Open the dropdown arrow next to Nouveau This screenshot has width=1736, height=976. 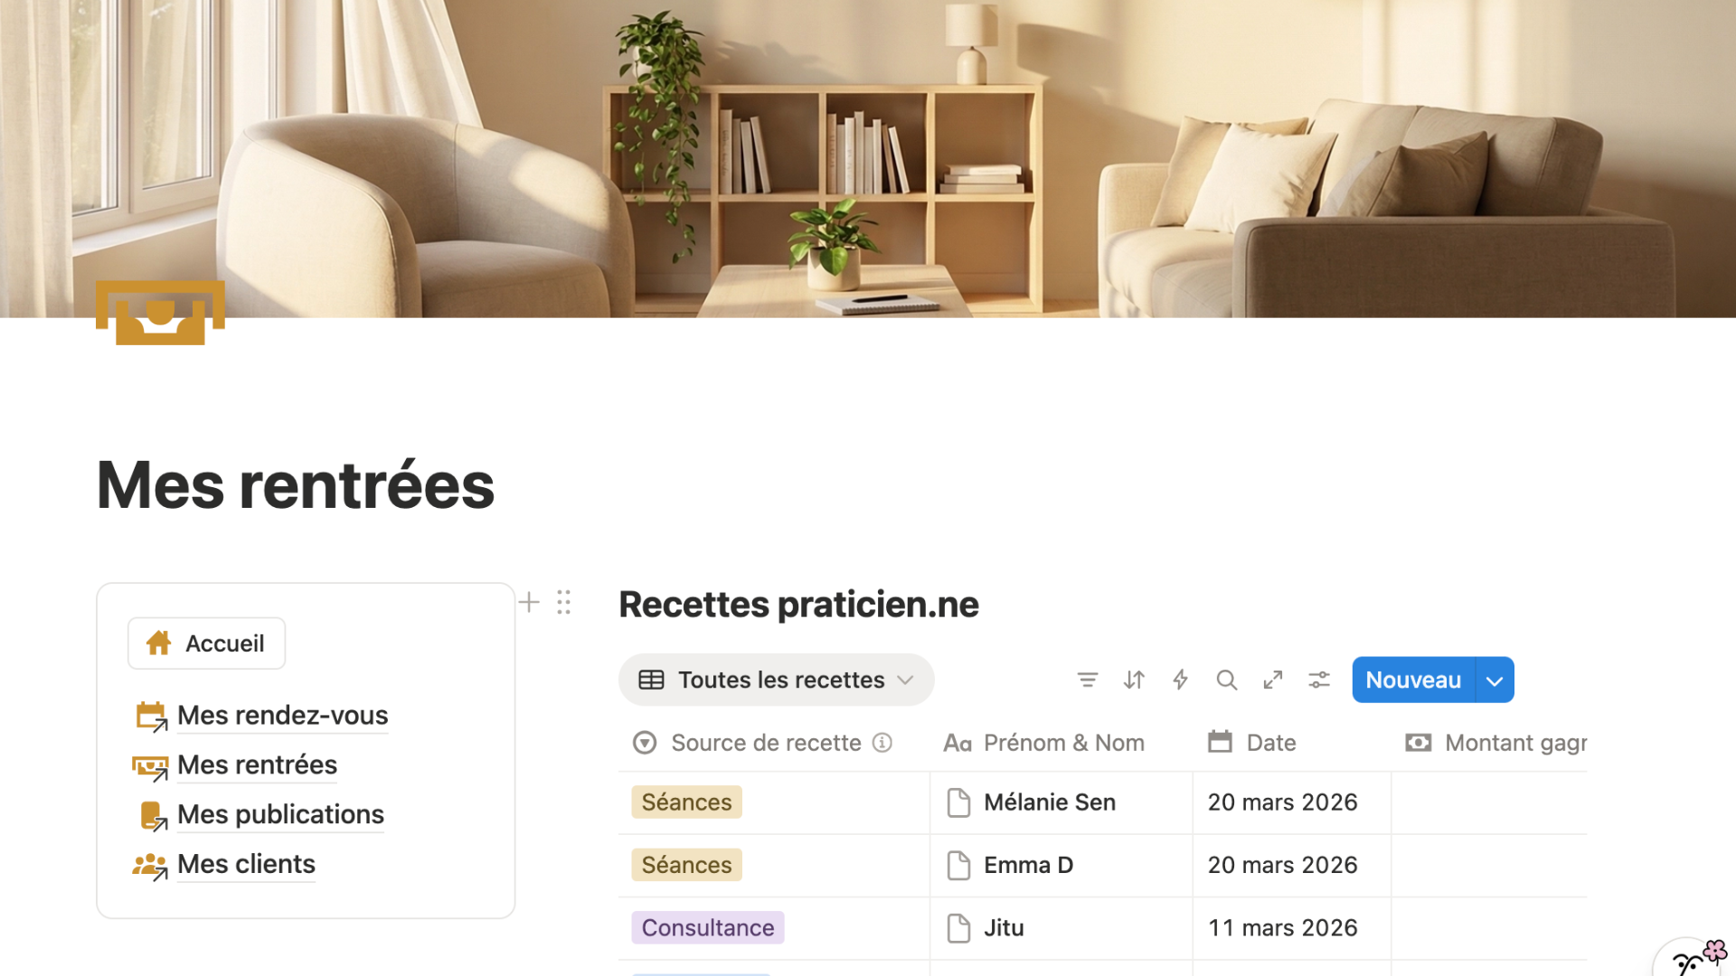click(1495, 680)
